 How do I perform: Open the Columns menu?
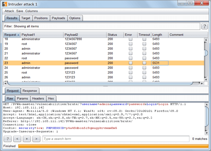pyautogui.click(x=31, y=11)
